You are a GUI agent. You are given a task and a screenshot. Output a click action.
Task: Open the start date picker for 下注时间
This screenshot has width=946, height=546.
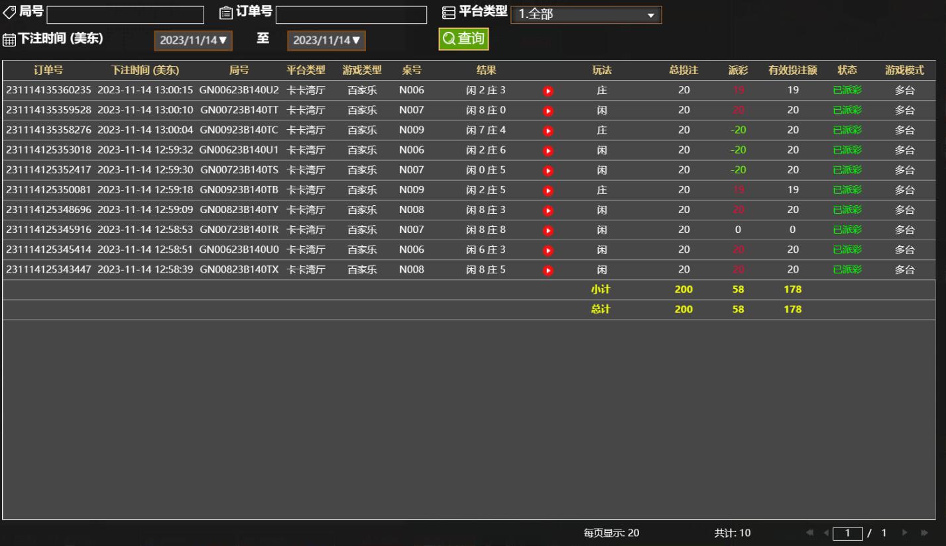pos(194,40)
